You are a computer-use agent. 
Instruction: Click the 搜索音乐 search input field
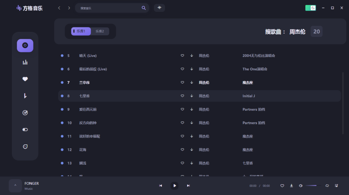[109, 8]
